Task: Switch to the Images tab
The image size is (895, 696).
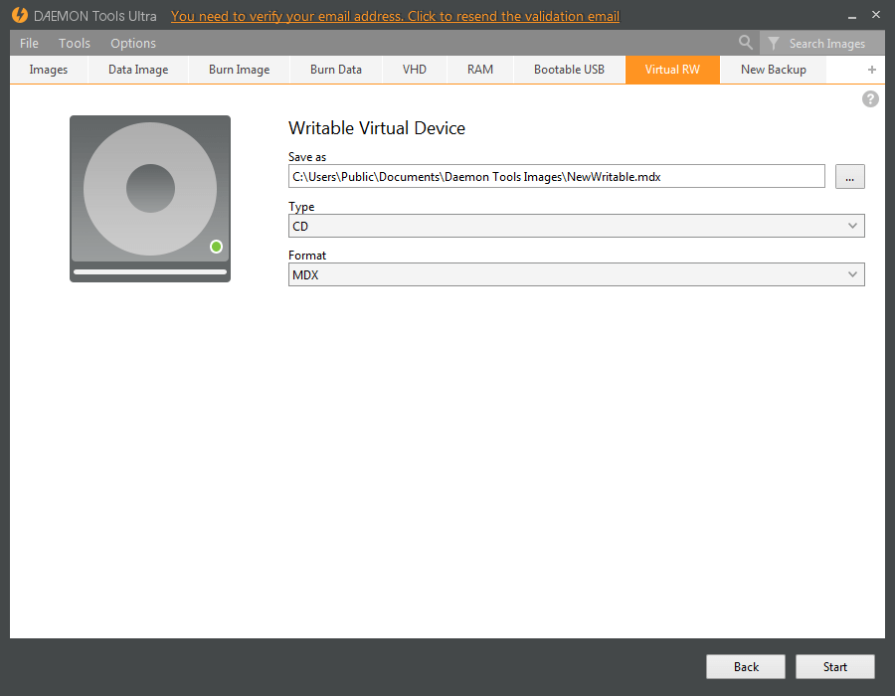Action: click(x=48, y=70)
